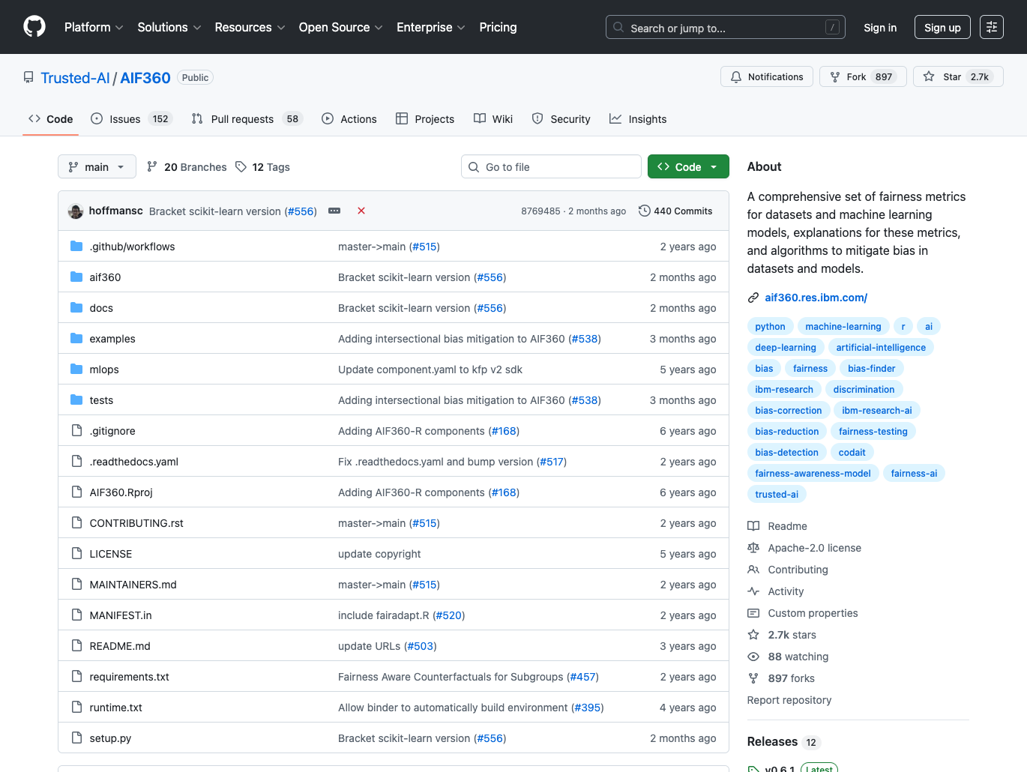Click the Notifications bell button
Image resolution: width=1027 pixels, height=772 pixels.
(x=766, y=76)
